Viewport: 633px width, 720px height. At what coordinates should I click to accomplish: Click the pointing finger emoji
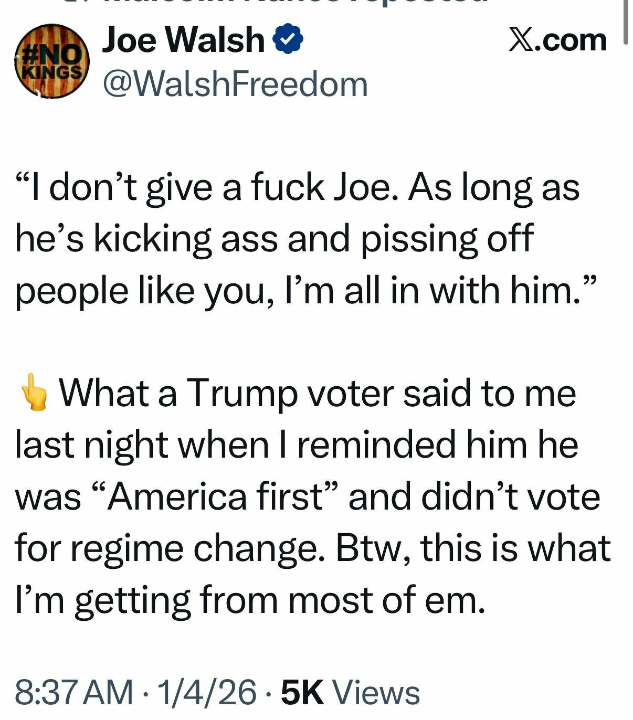click(x=34, y=392)
